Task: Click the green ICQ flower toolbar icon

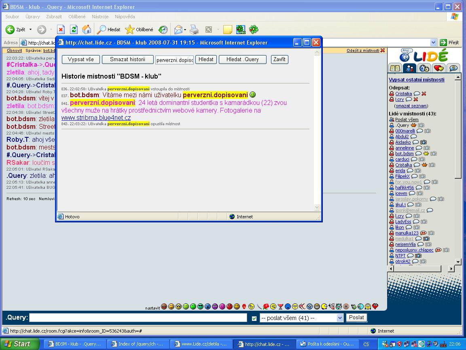Action: tap(254, 30)
